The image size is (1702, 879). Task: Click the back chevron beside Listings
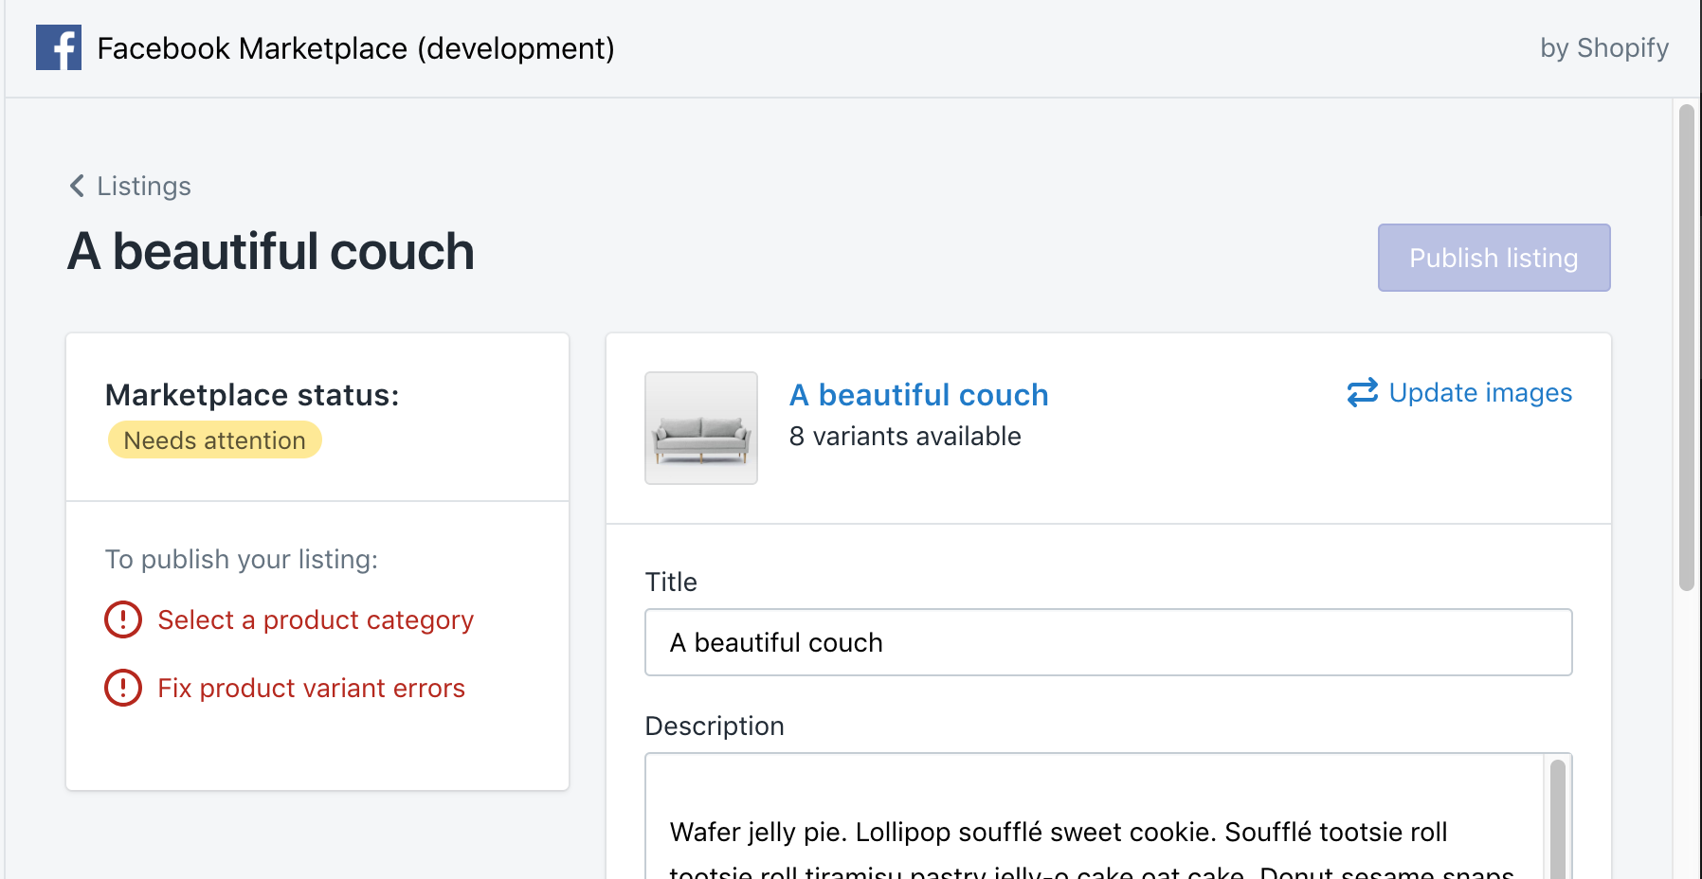point(77,186)
